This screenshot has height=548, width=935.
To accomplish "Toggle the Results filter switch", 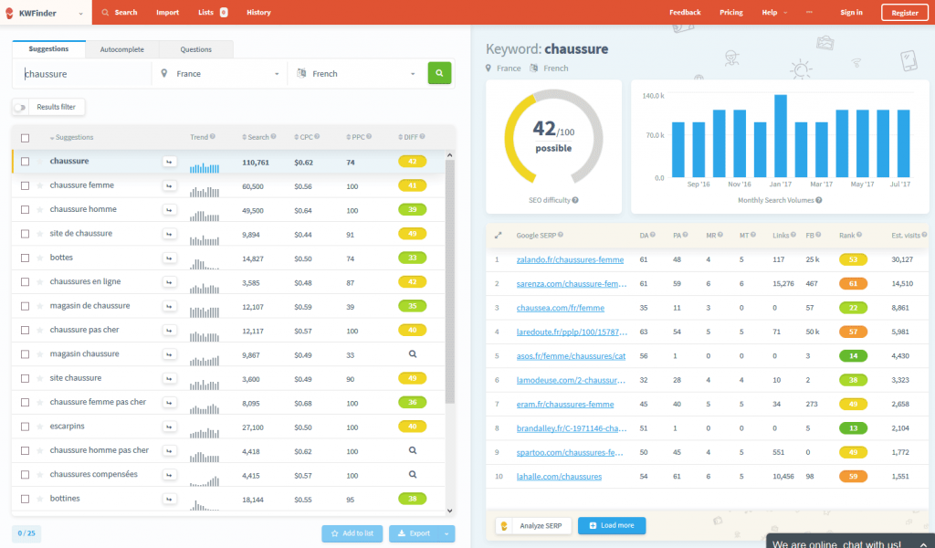I will [x=20, y=108].
